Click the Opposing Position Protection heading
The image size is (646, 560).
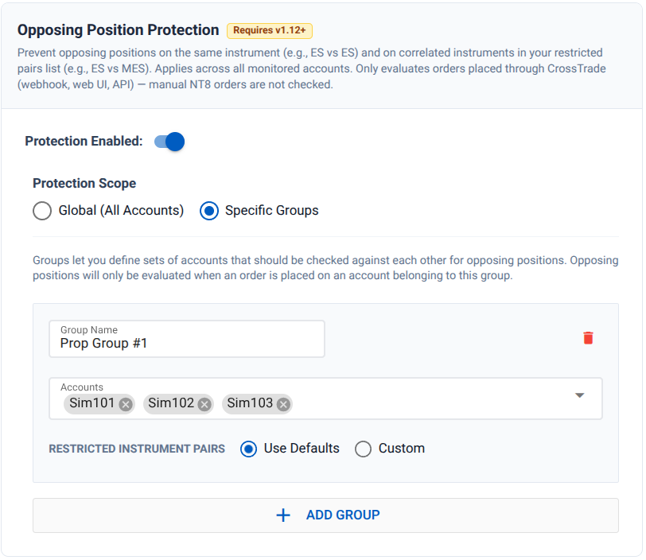(x=118, y=29)
